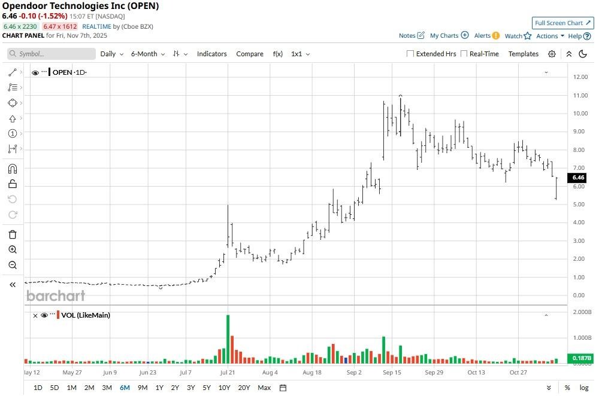The height and width of the screenshot is (396, 596).
Task: Focus the Symbol search field
Action: pyautogui.click(x=52, y=54)
